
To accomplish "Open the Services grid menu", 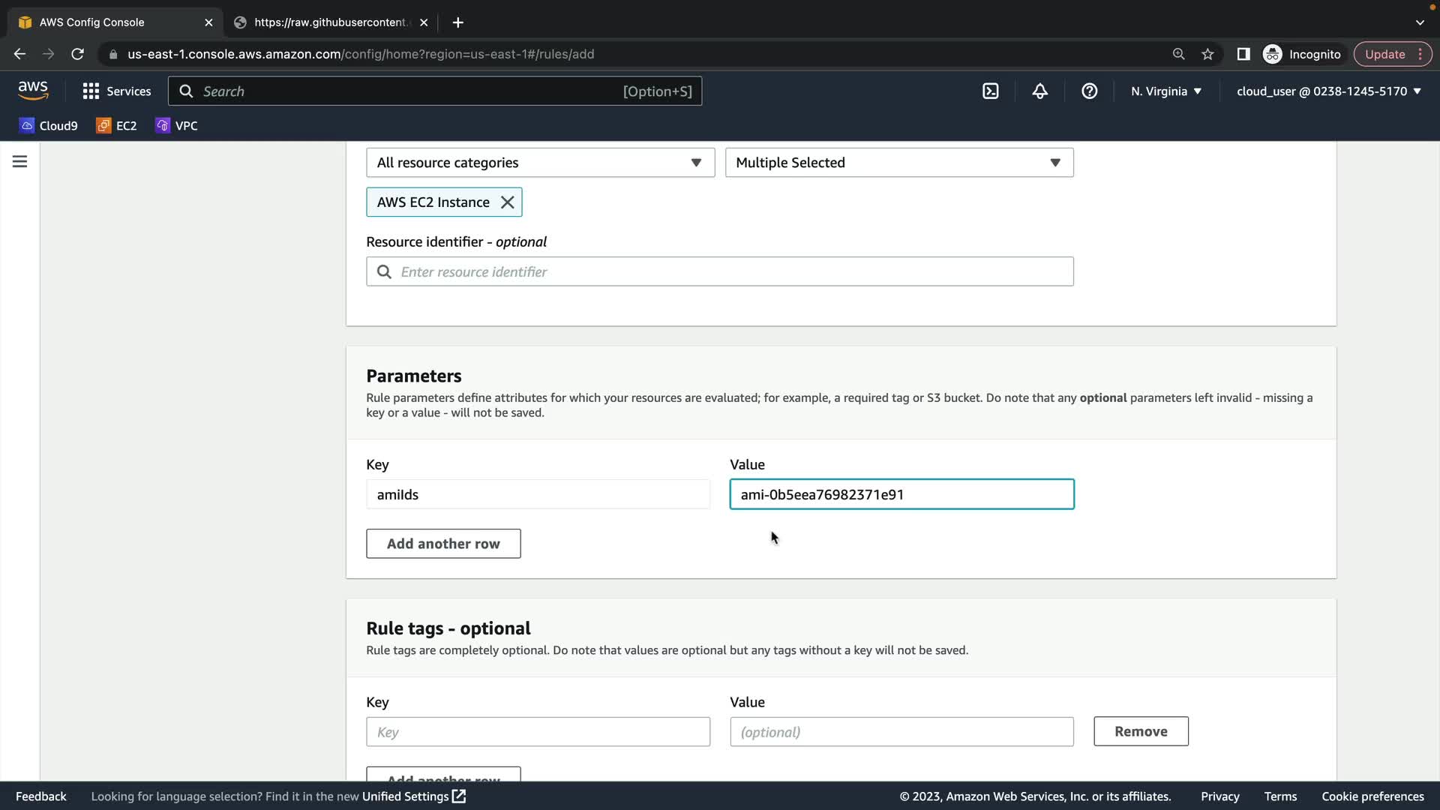I will pyautogui.click(x=116, y=91).
